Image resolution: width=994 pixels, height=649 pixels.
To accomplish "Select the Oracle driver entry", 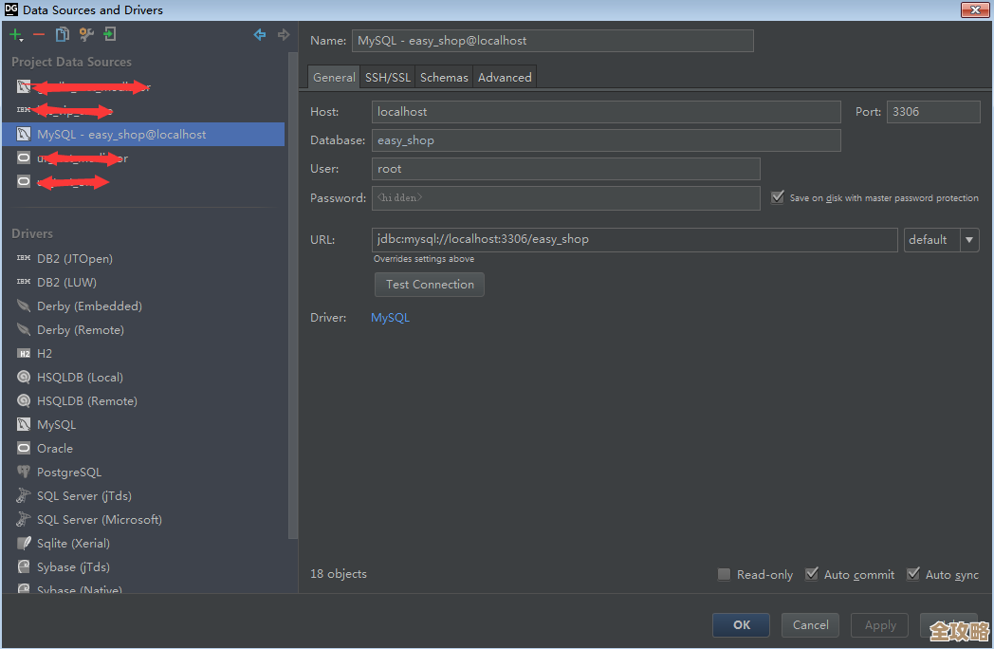I will (x=54, y=448).
